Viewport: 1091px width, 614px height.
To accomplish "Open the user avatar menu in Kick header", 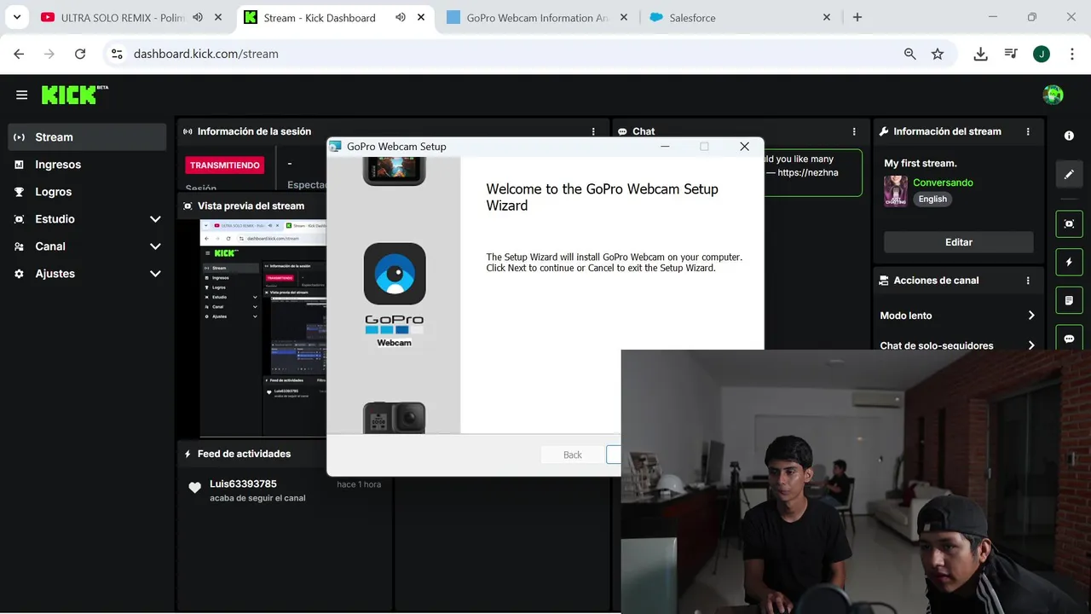I will click(x=1053, y=95).
